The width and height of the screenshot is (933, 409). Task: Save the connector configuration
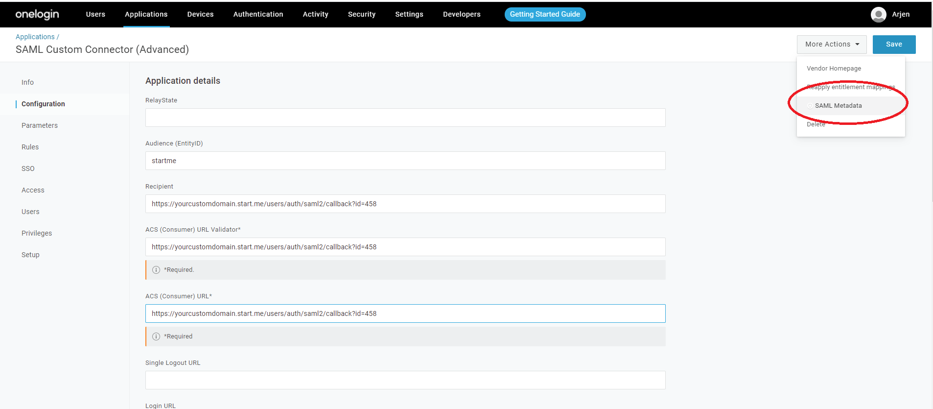(894, 44)
